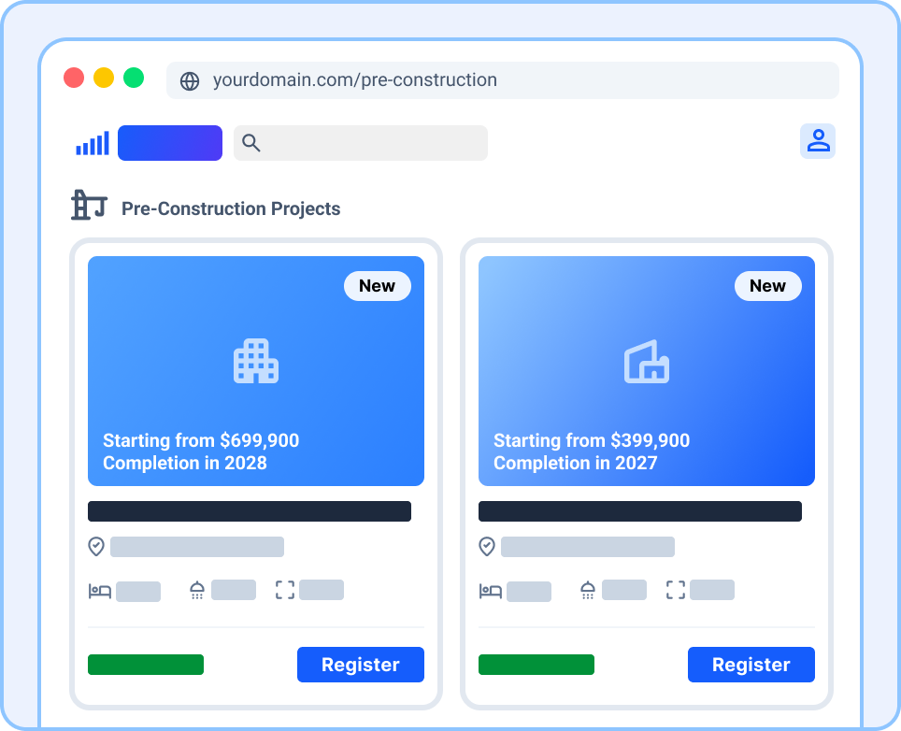Register for the $399,900 project
Image resolution: width=901 pixels, height=731 pixels.
(751, 665)
